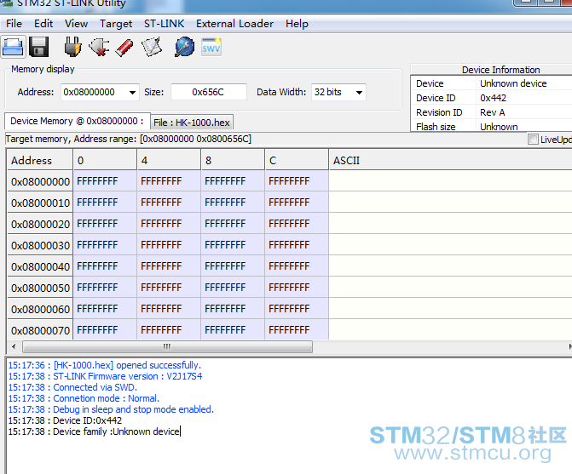This screenshot has height=474, width=572.
Task: Click the 'Target memory, Address range' label
Action: [x=129, y=139]
